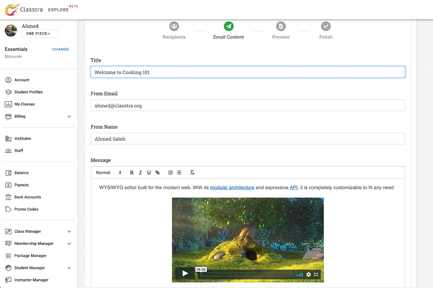Screen dimensions: 433x288
Task: Clear text formatting icon
Action: pos(192,172)
